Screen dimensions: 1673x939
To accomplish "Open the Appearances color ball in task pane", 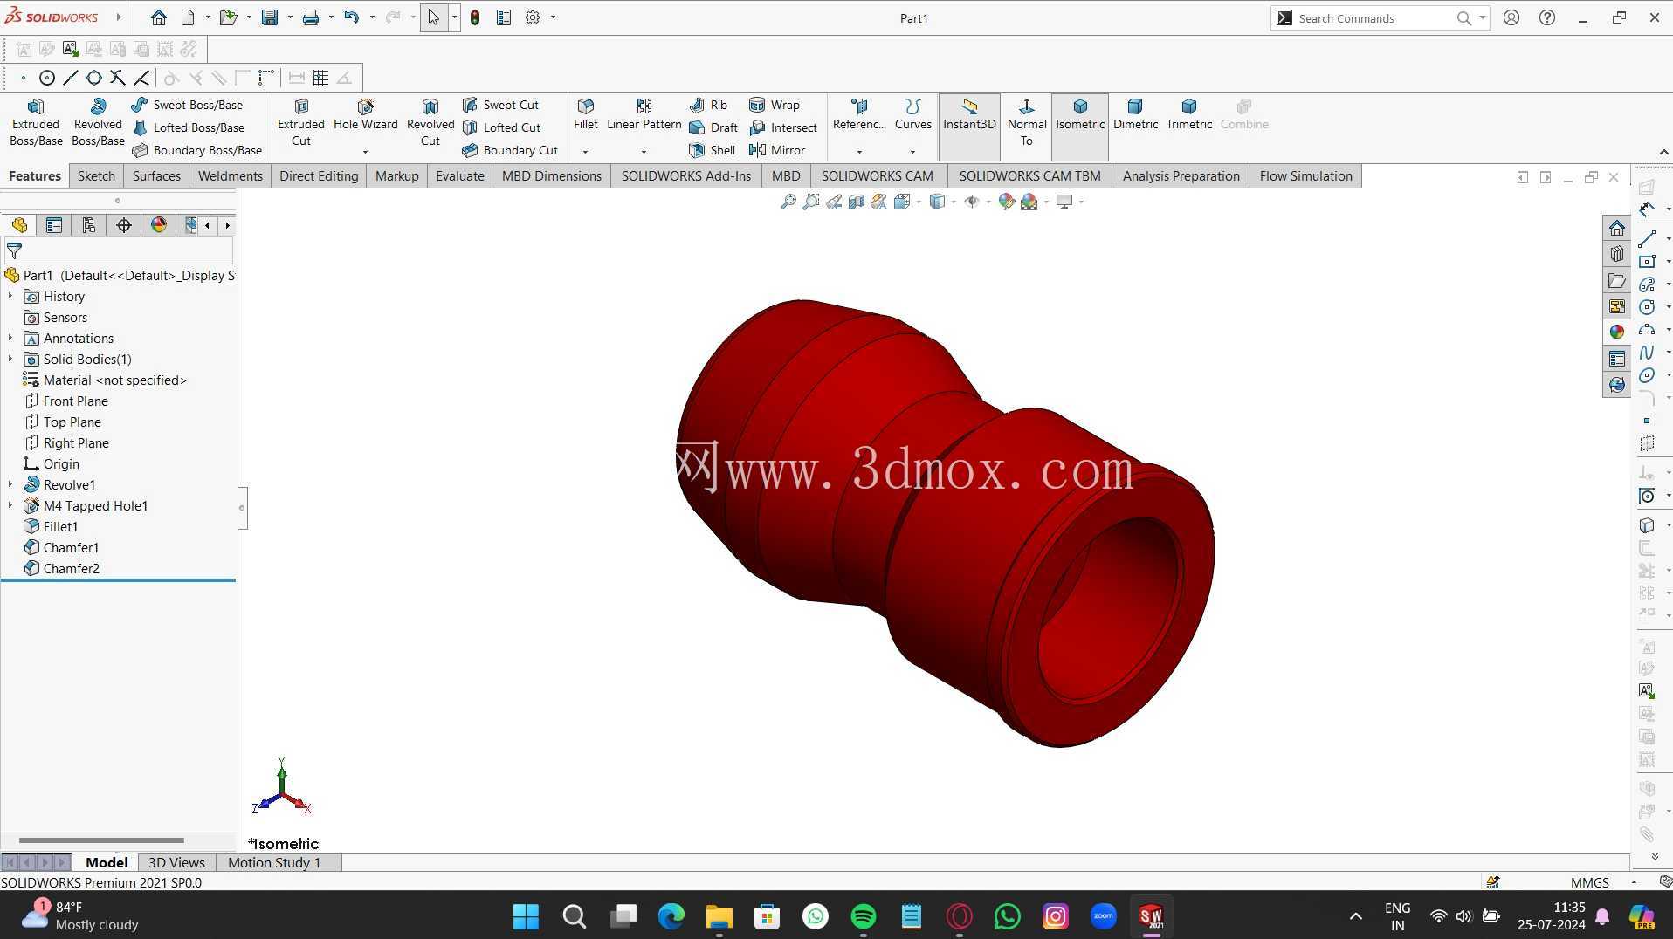I will [x=1617, y=332].
